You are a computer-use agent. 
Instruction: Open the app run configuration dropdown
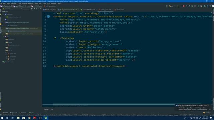click(172, 6)
